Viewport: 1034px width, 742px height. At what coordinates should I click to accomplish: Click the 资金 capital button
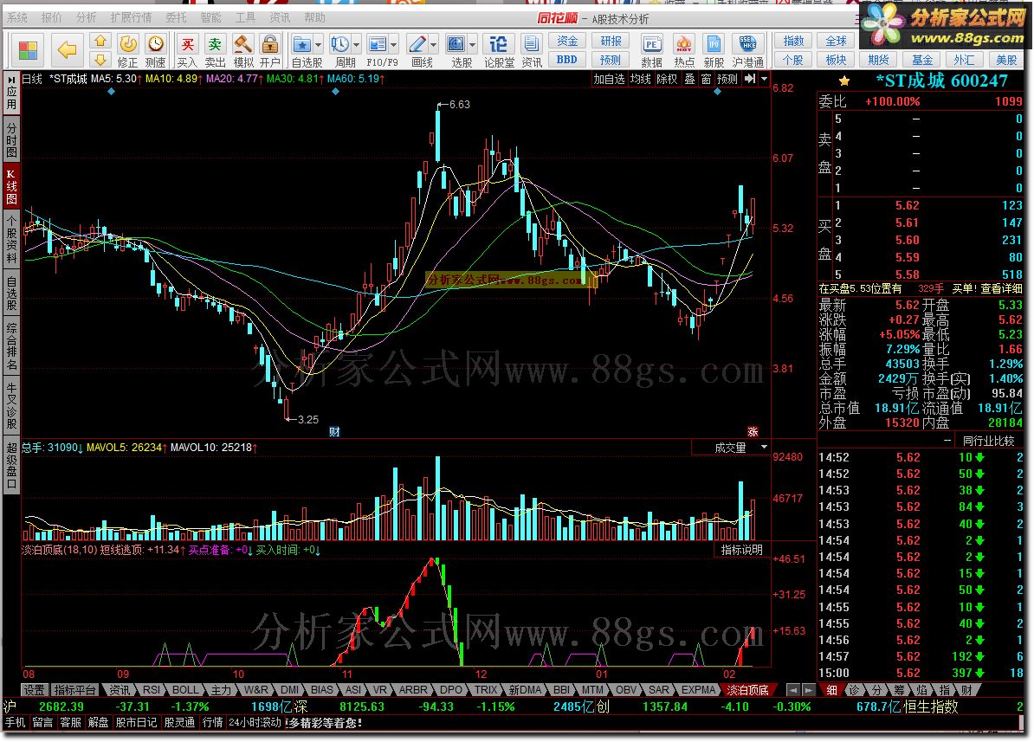click(x=567, y=42)
